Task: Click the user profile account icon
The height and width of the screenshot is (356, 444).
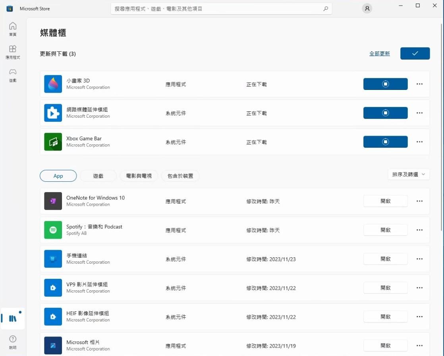Action: point(367,8)
